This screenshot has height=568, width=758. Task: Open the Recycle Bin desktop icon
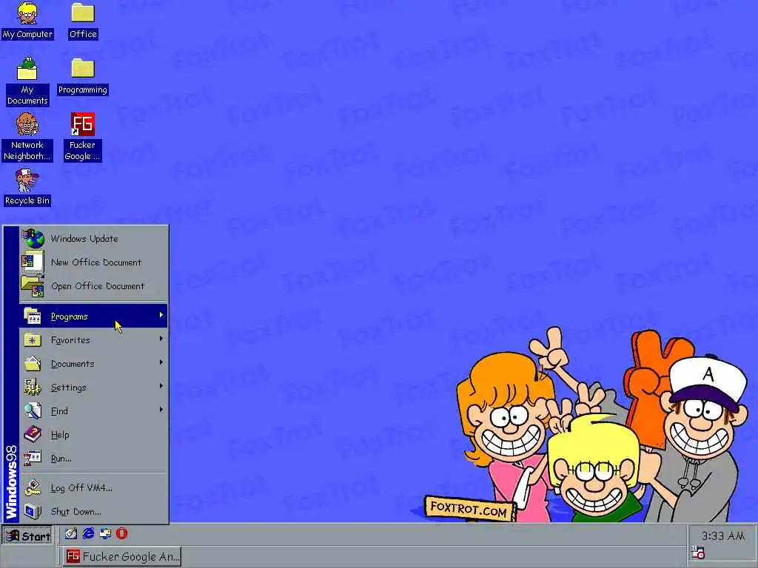click(27, 187)
